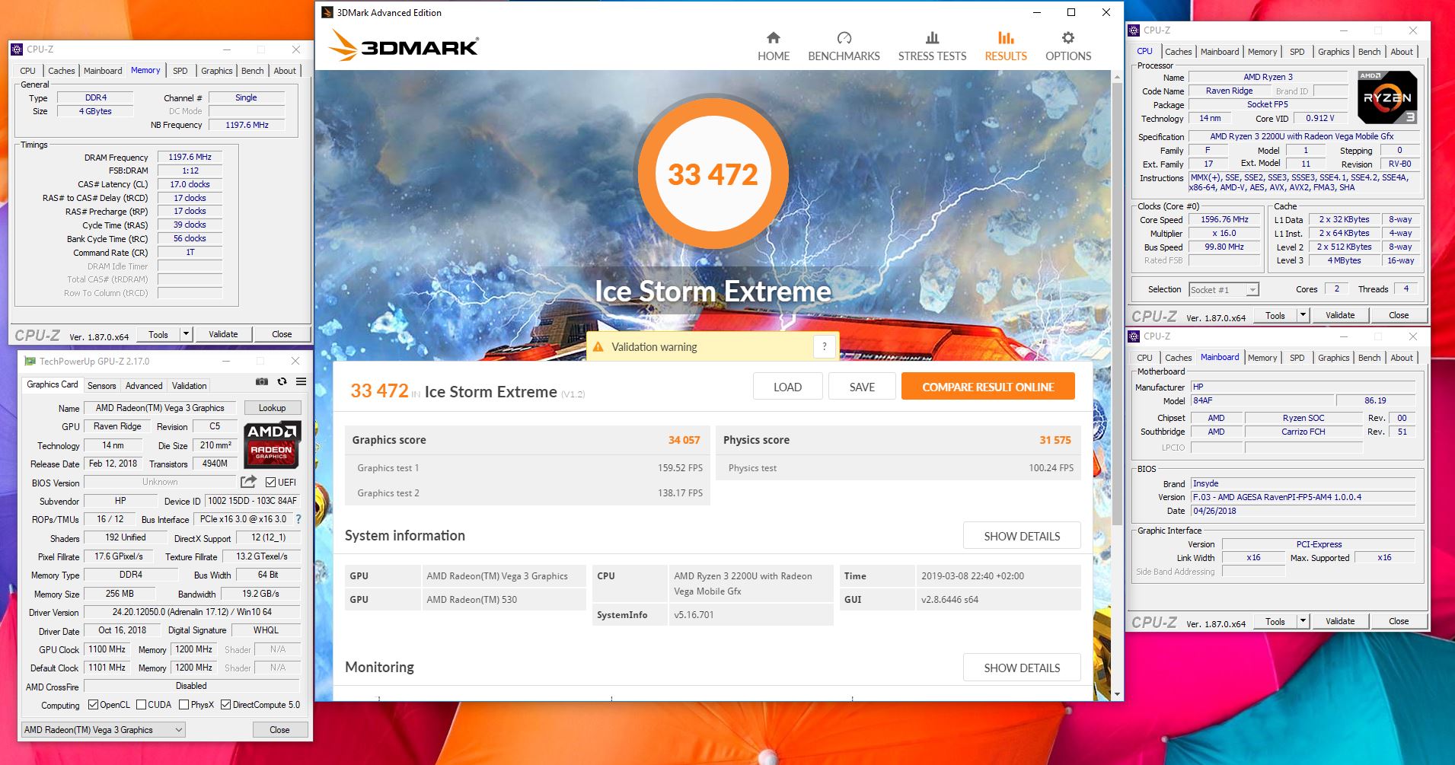The width and height of the screenshot is (1455, 765).
Task: Open GPU-Z hamburger menu icon
Action: pyautogui.click(x=301, y=382)
